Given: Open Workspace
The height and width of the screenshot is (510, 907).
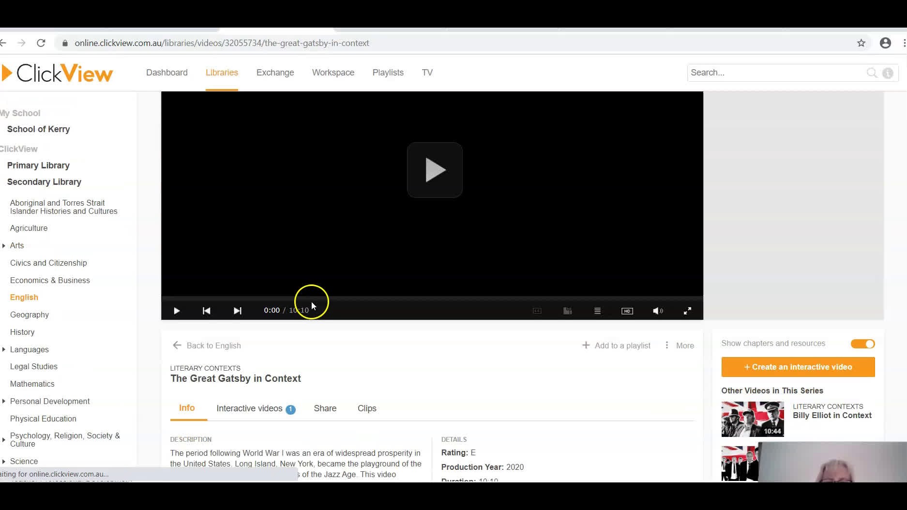Looking at the screenshot, I should [x=333, y=73].
